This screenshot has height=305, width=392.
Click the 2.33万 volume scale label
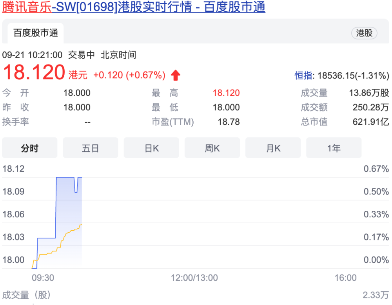coord(376,295)
